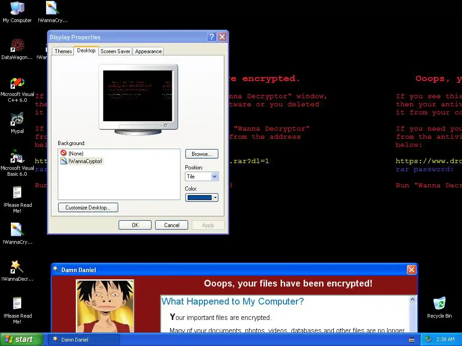Open the Recycle Bin icon
This screenshot has width=462, height=346.
[x=439, y=307]
